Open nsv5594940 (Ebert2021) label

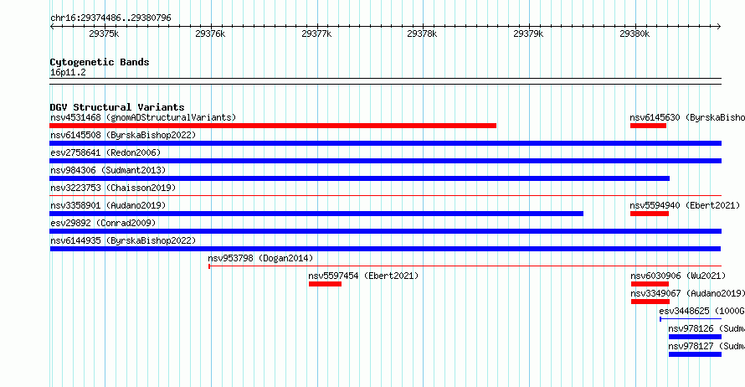tap(685, 205)
